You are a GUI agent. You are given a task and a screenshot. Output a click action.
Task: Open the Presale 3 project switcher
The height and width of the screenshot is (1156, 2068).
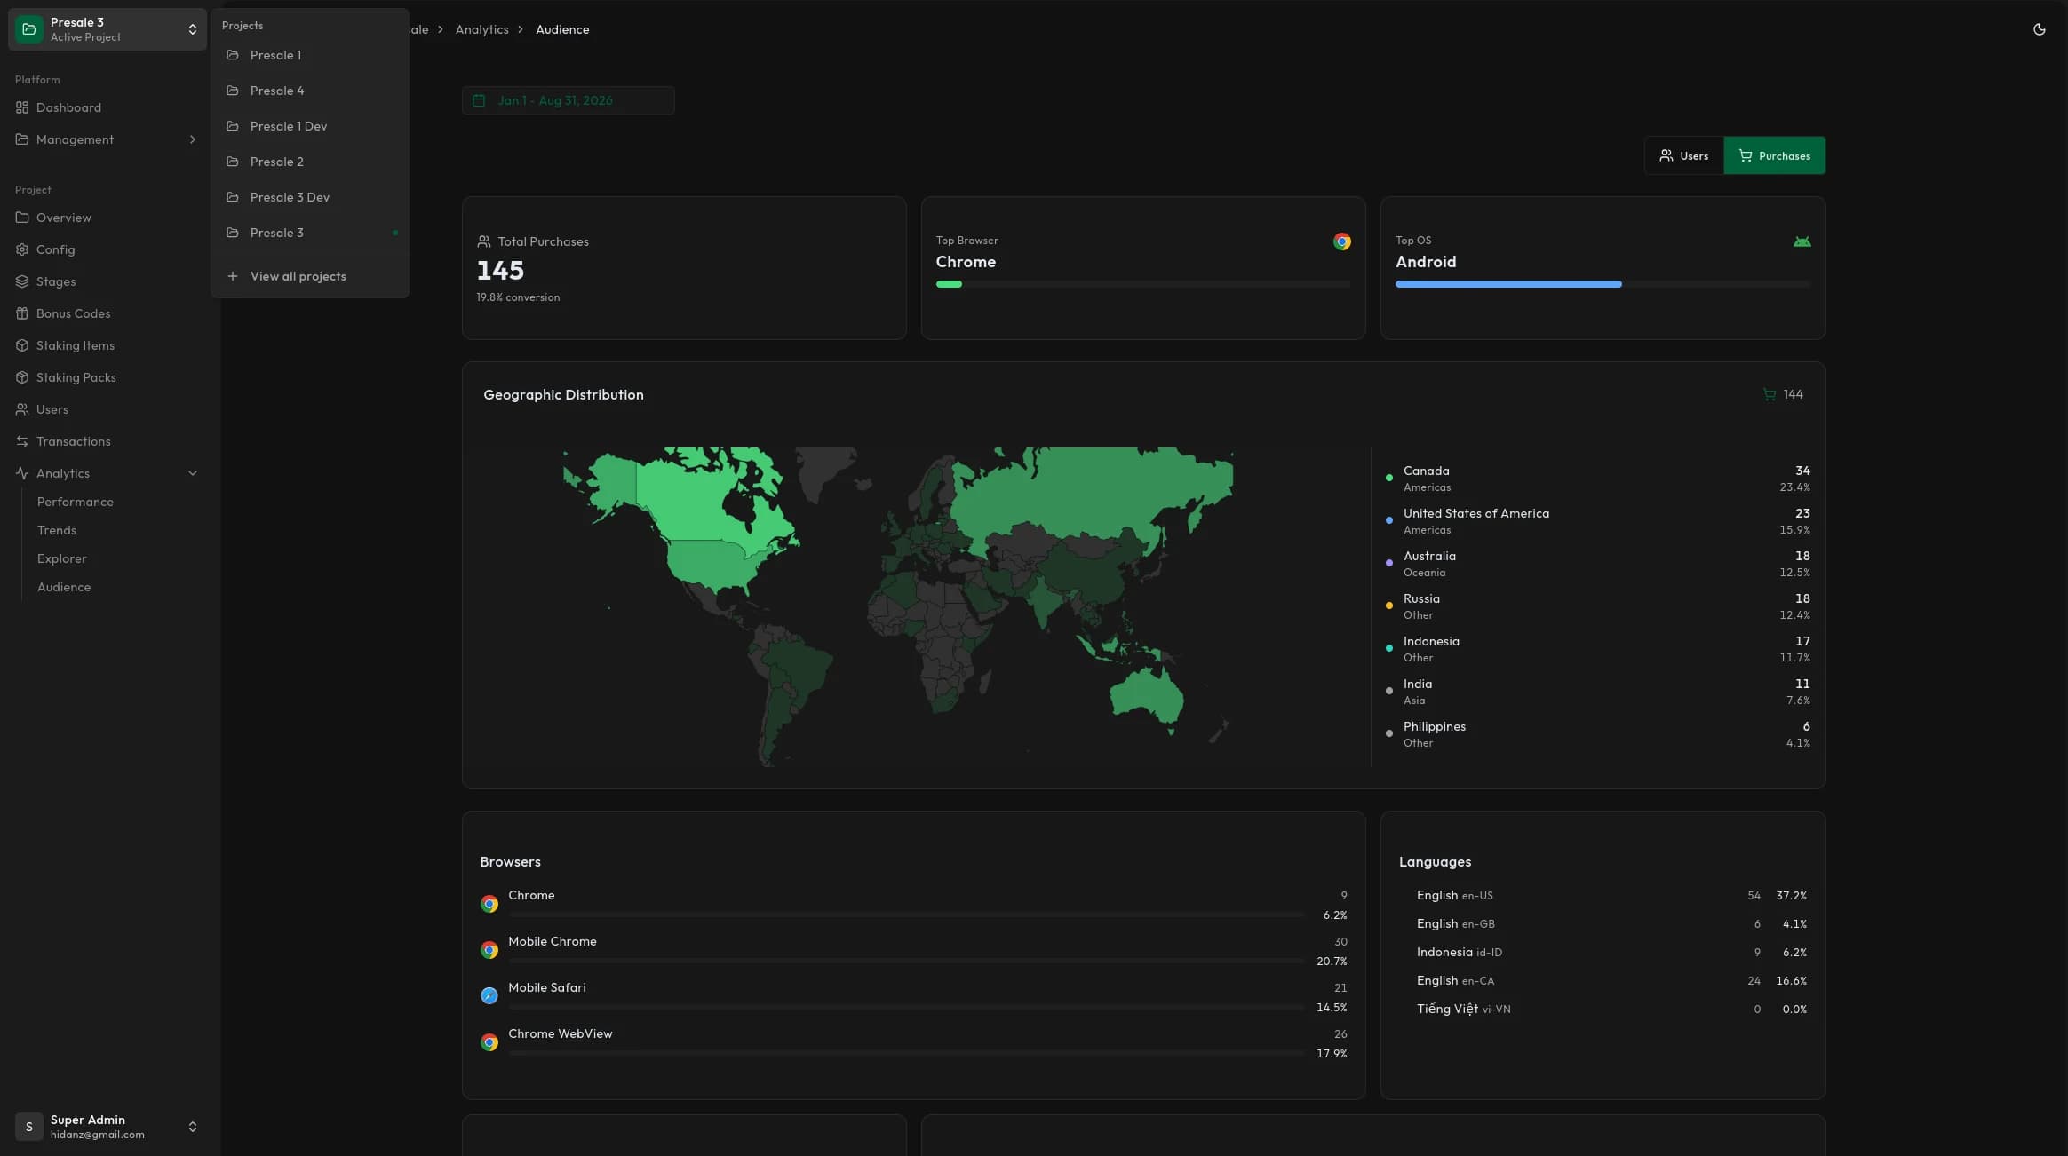coord(107,29)
